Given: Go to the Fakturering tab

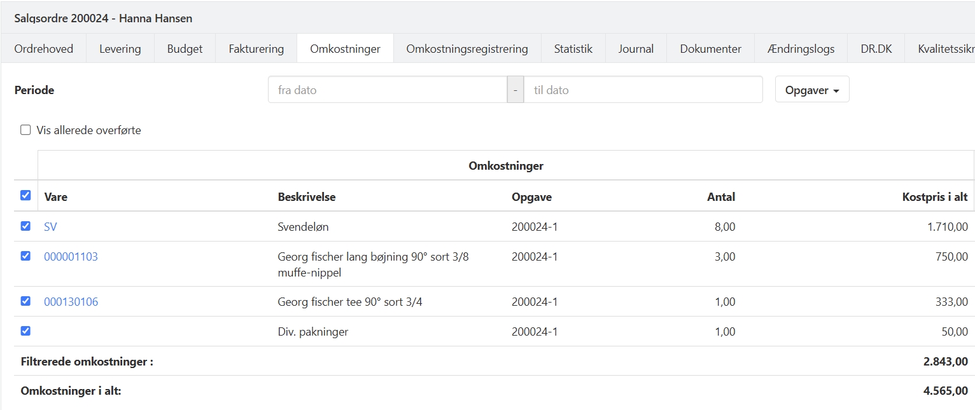Looking at the screenshot, I should (x=256, y=49).
